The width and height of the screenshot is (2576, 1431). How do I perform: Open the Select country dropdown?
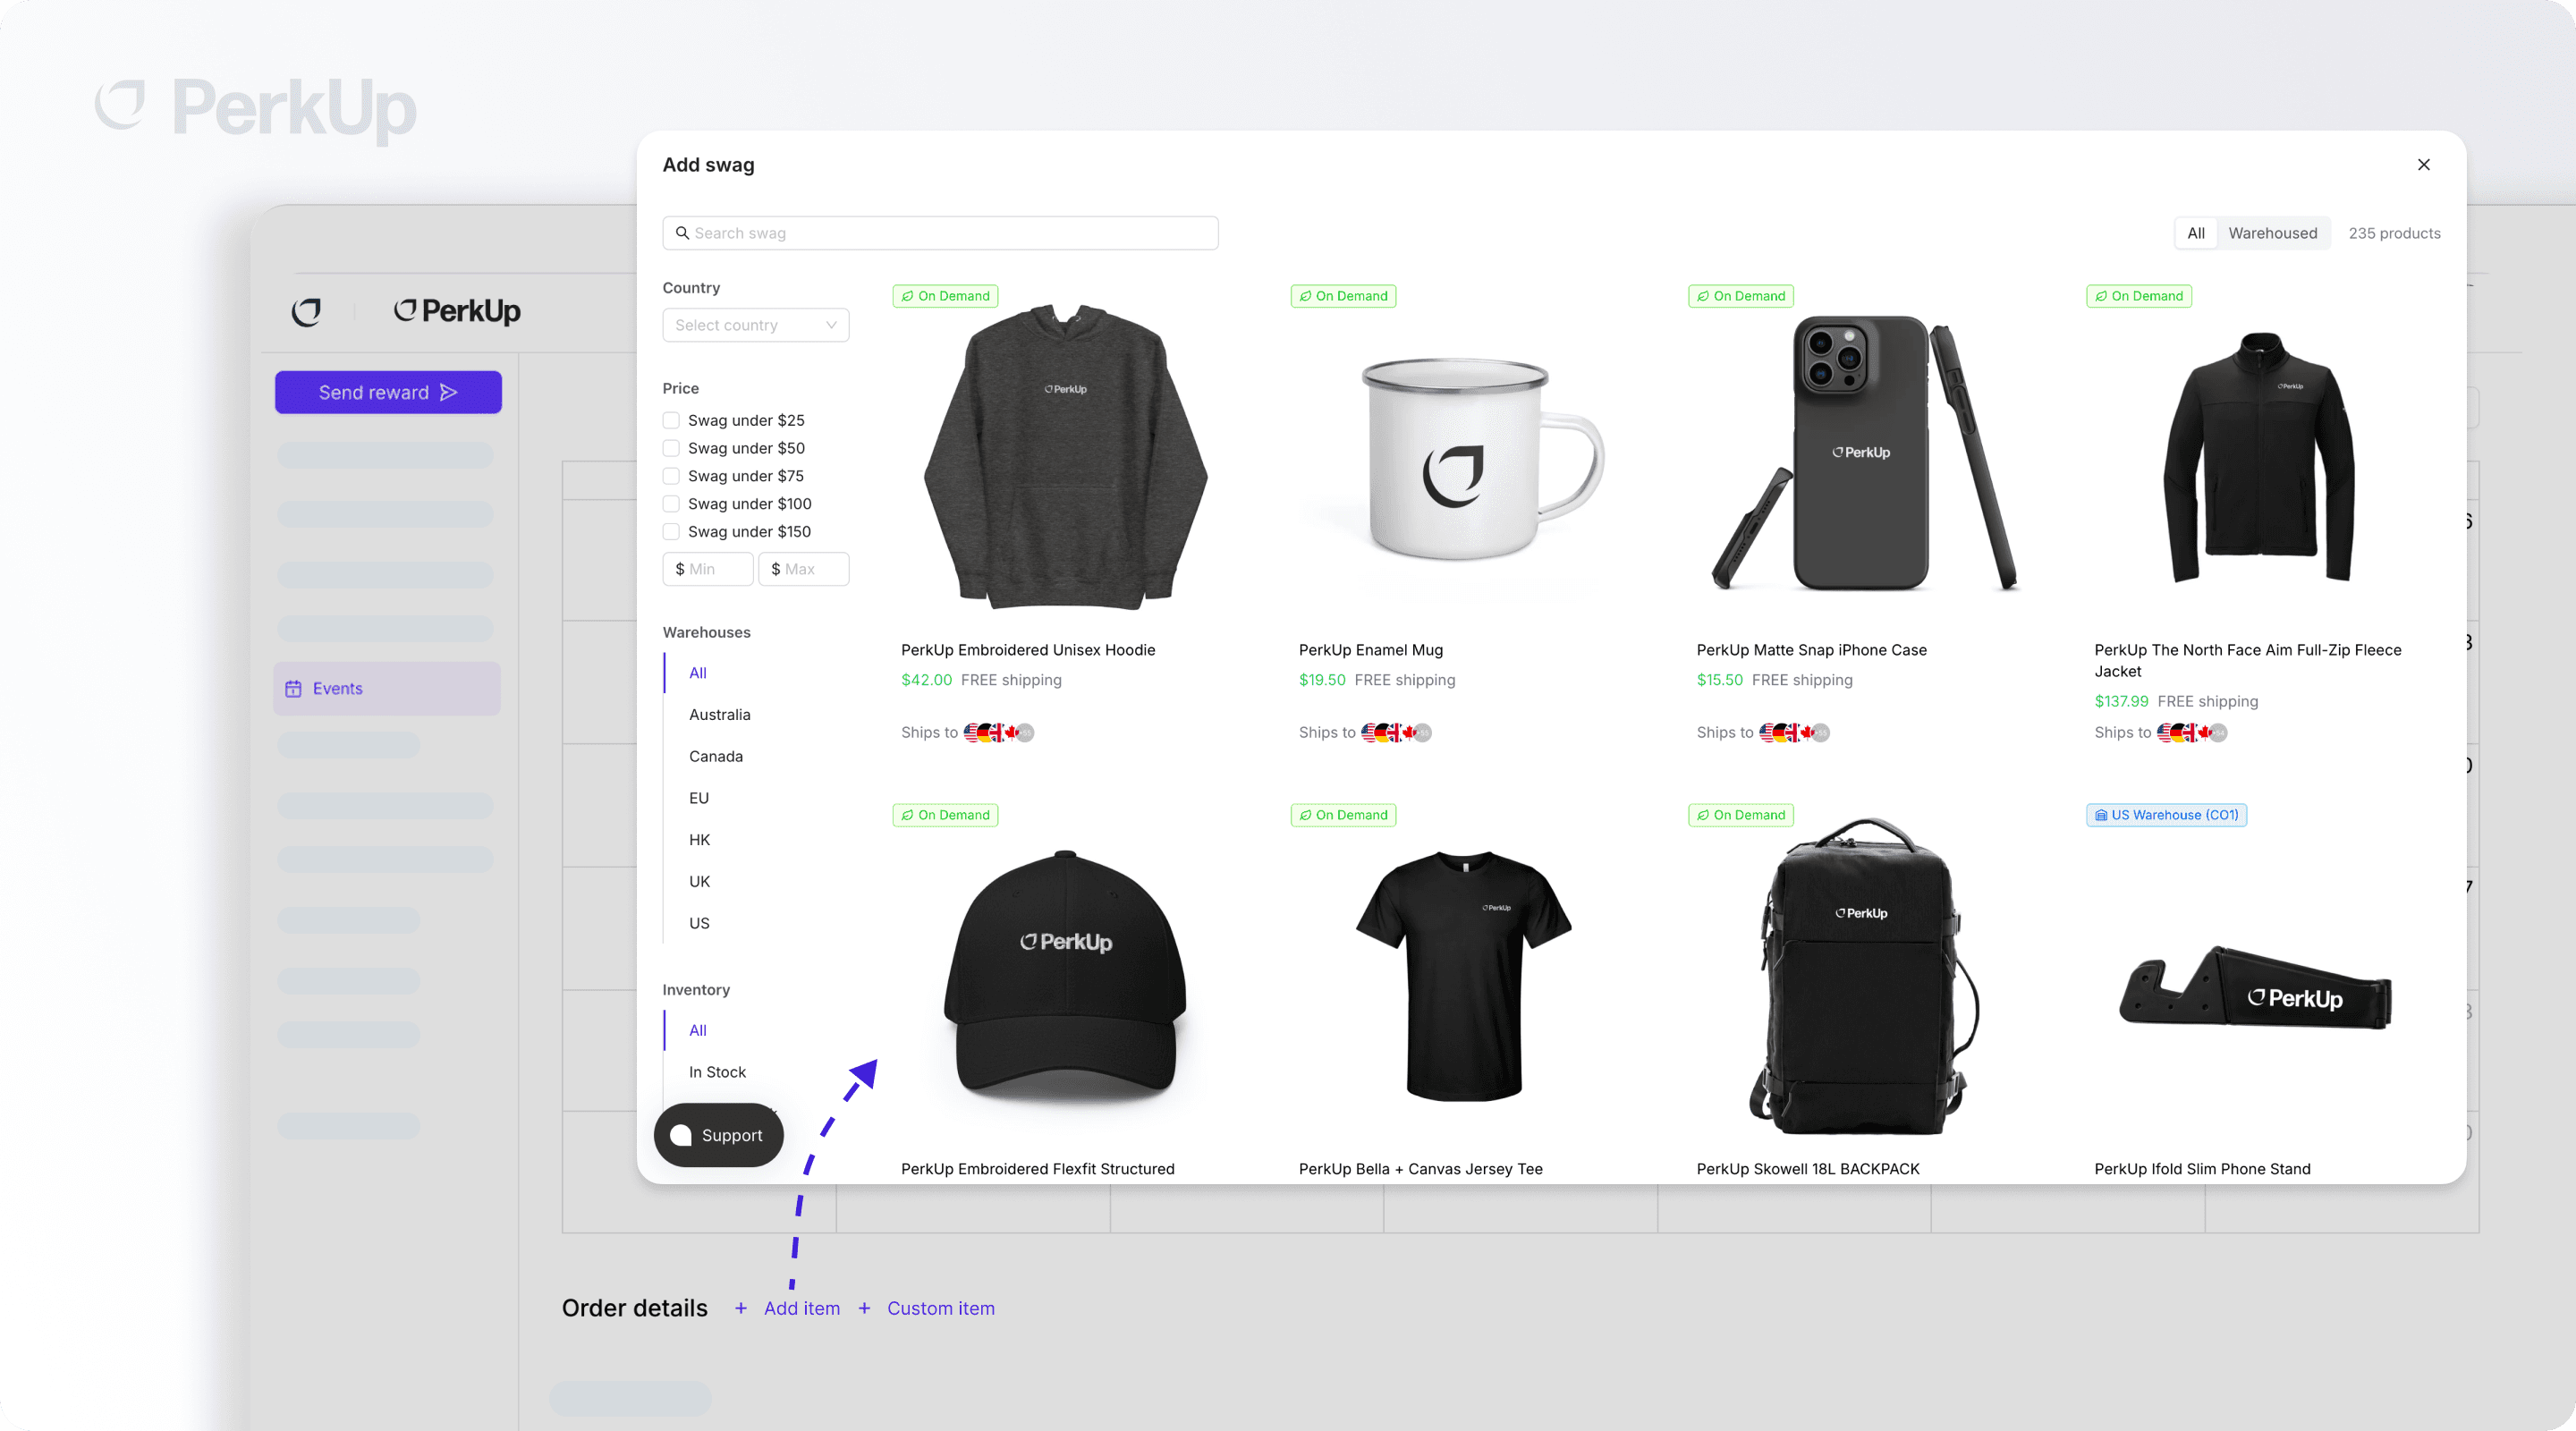tap(755, 325)
